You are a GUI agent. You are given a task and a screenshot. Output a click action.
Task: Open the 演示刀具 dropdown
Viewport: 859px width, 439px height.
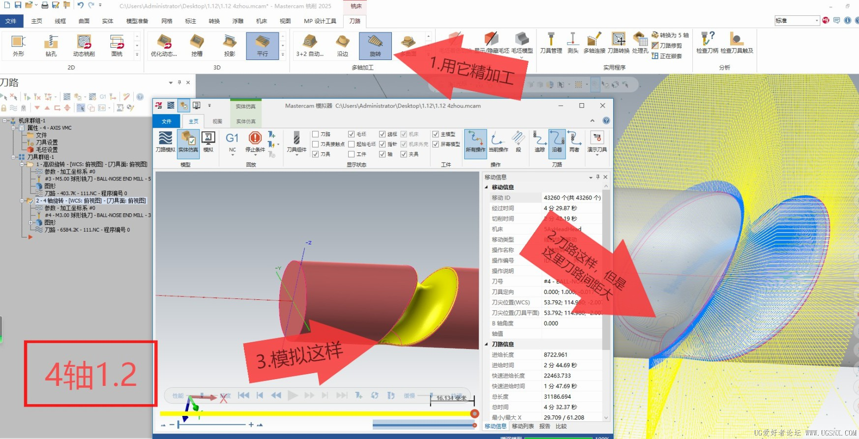pos(597,144)
